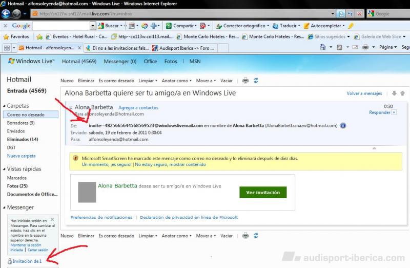Click No estoy seguro, mostrar contenido
Image resolution: width=410 pixels, height=268 pixels.
170,164
